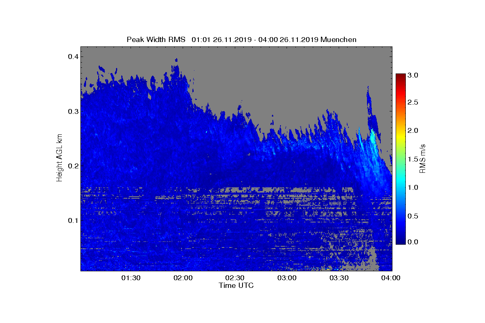This screenshot has height=323, width=485.
Task: Click the '2.5' colorbar tick label
Action: tap(413, 103)
